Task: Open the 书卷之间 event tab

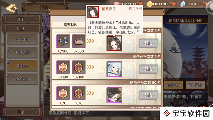Action: click(23, 53)
